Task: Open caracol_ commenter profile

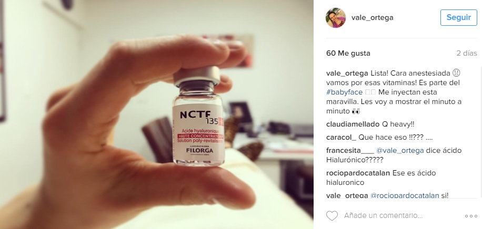Action: click(341, 137)
